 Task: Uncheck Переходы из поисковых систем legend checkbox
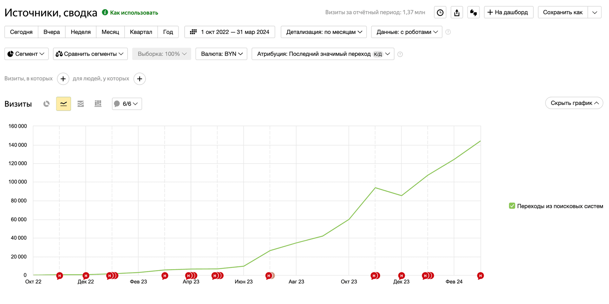point(512,206)
